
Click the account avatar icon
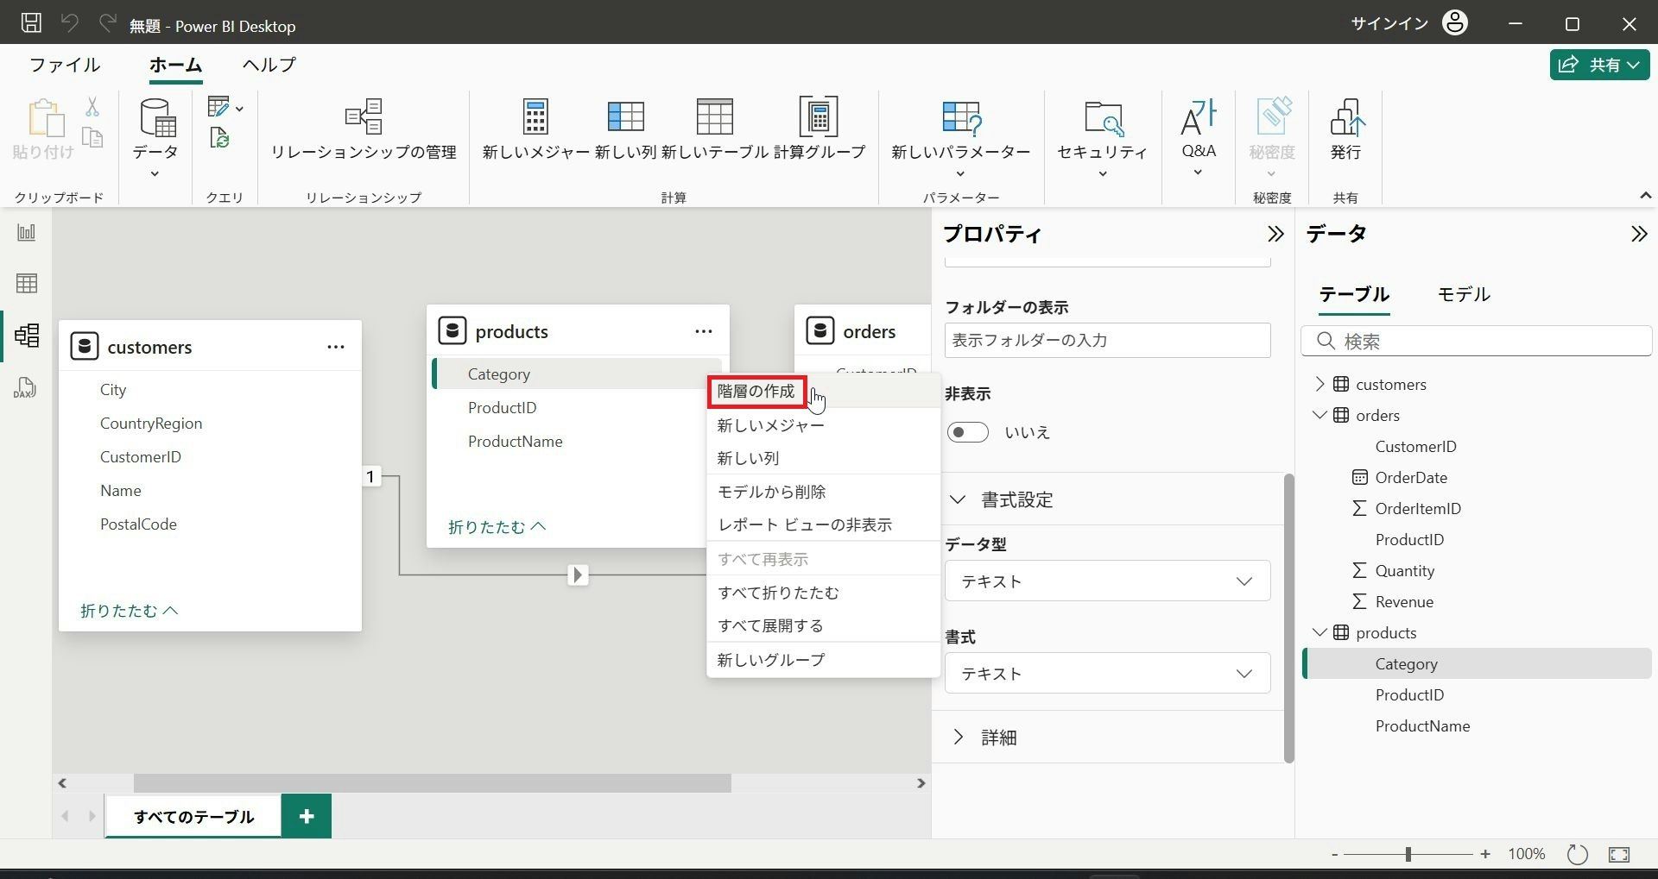[x=1455, y=23]
